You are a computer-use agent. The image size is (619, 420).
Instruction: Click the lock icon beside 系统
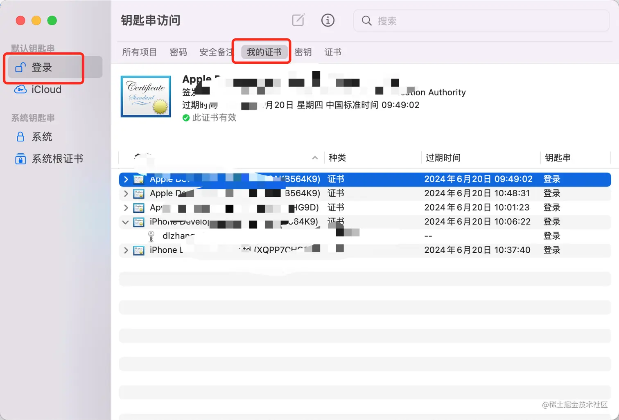pyautogui.click(x=20, y=137)
